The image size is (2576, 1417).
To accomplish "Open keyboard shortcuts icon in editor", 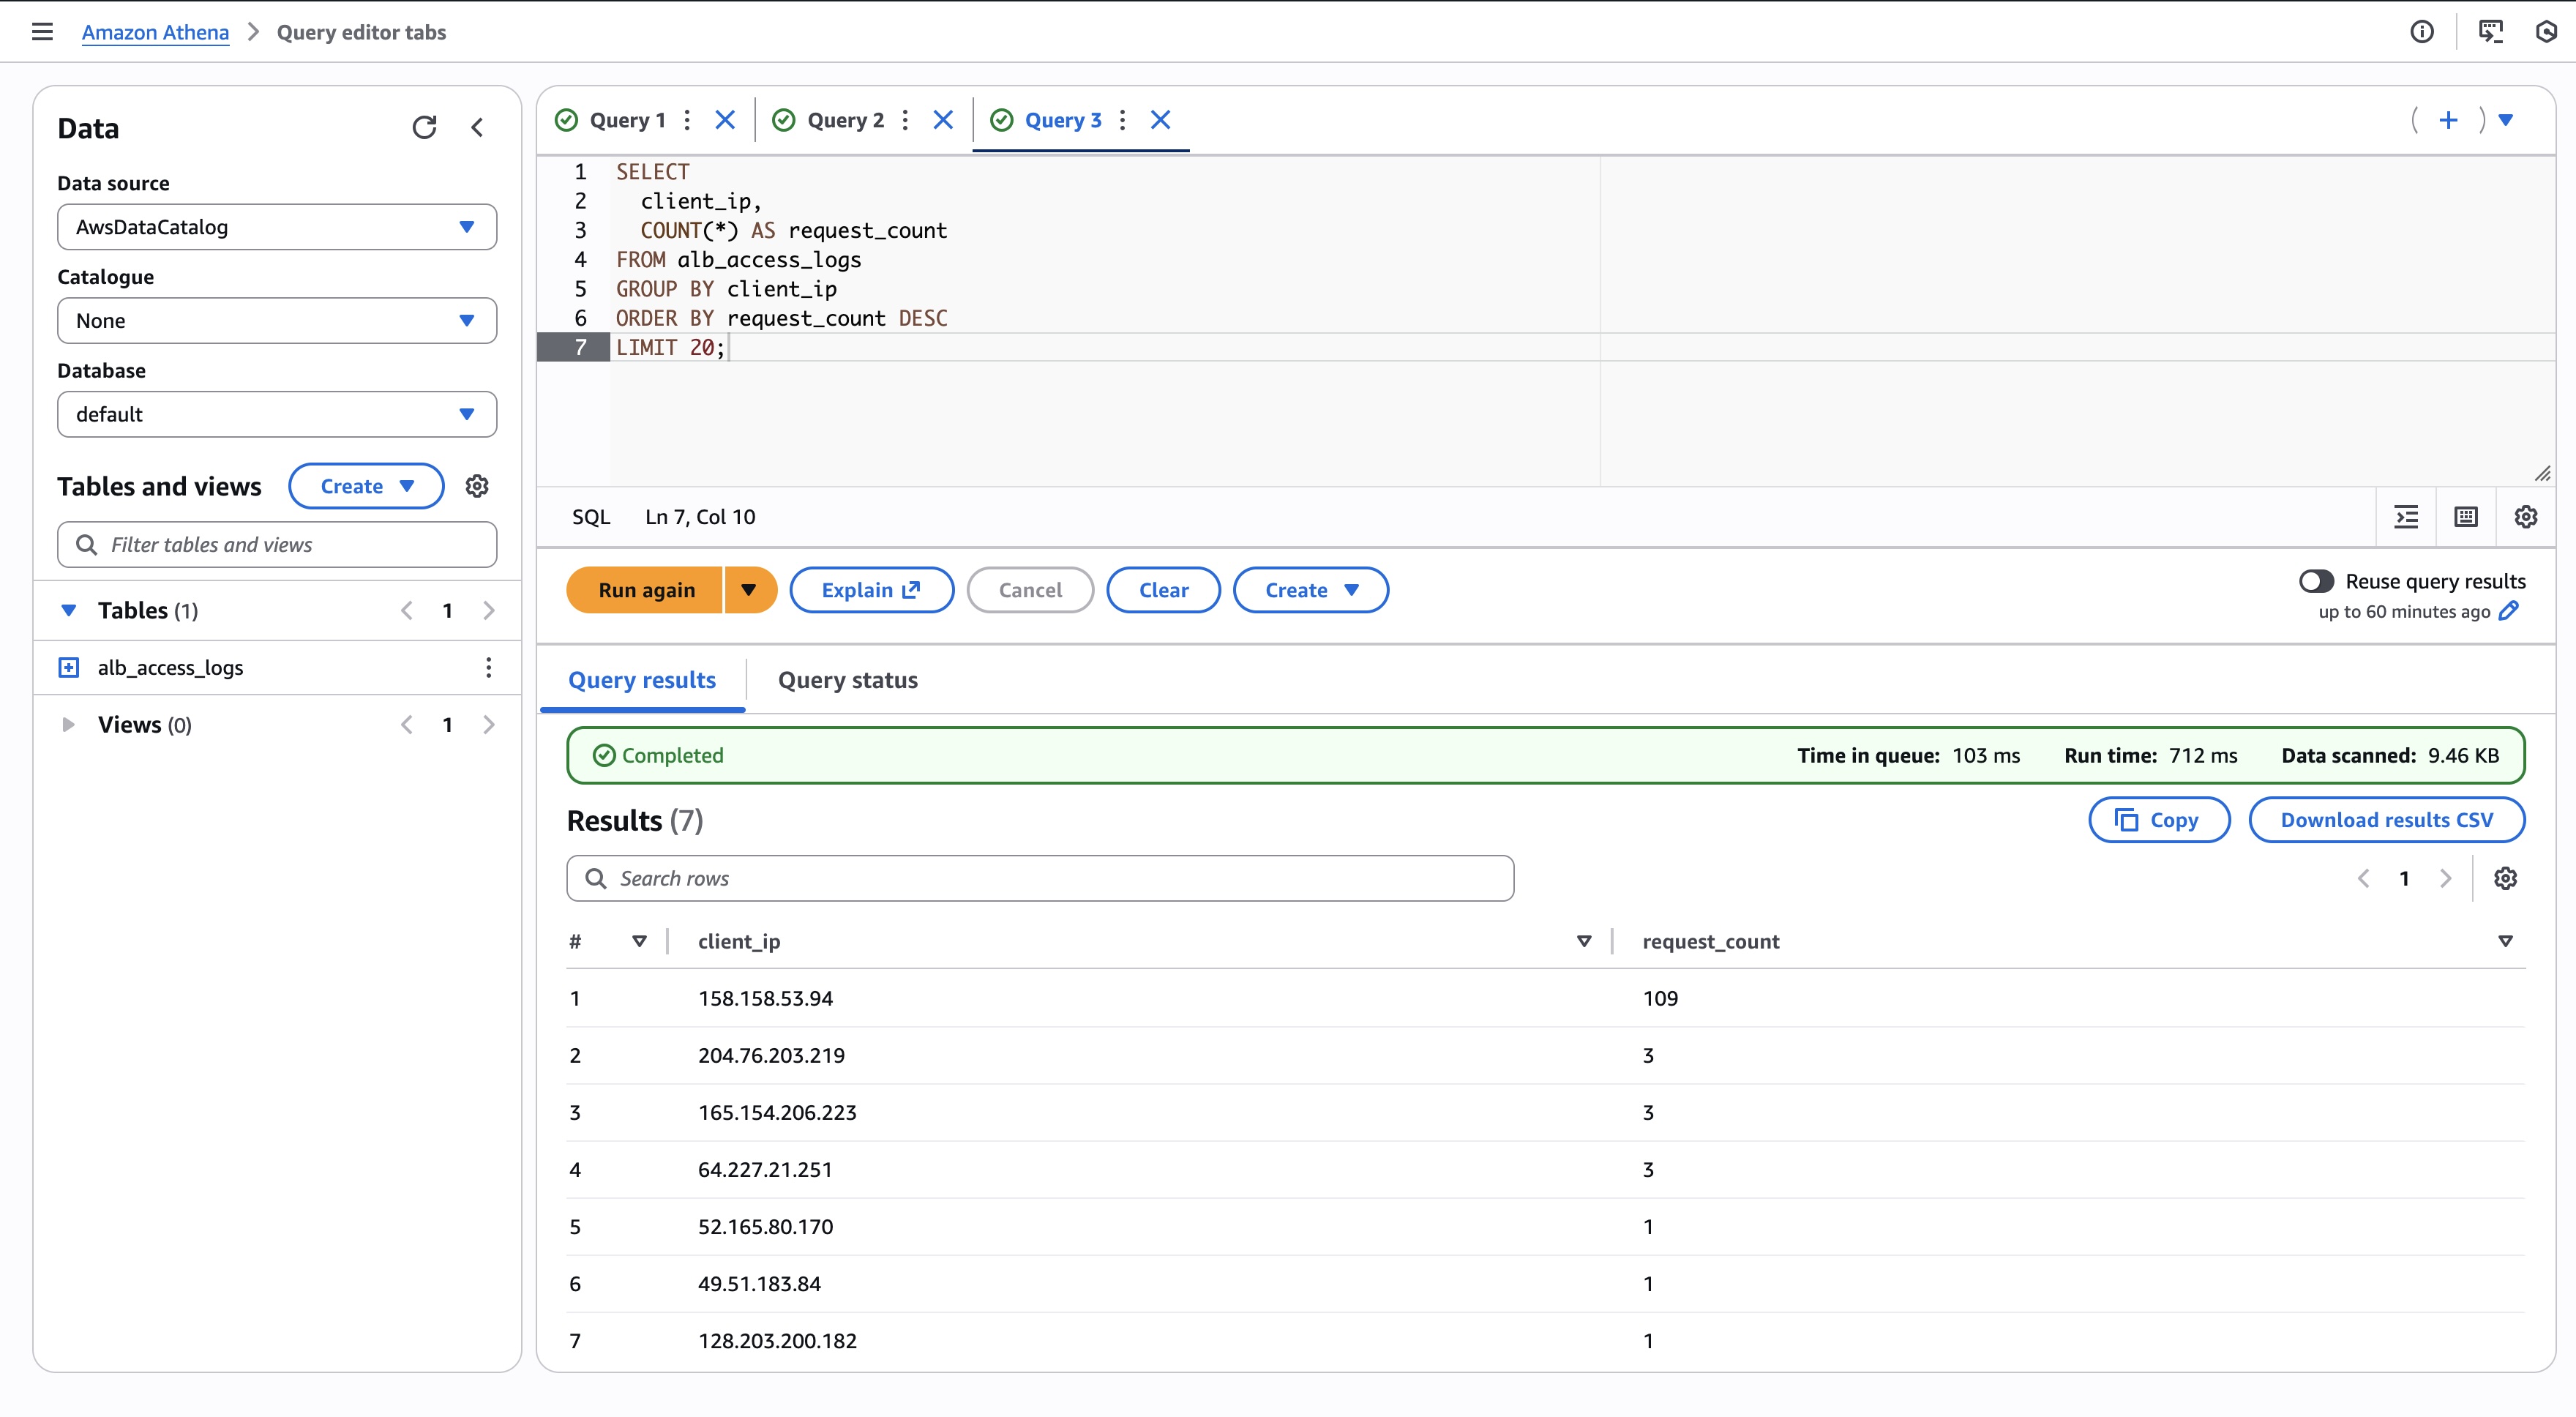I will click(x=2466, y=517).
